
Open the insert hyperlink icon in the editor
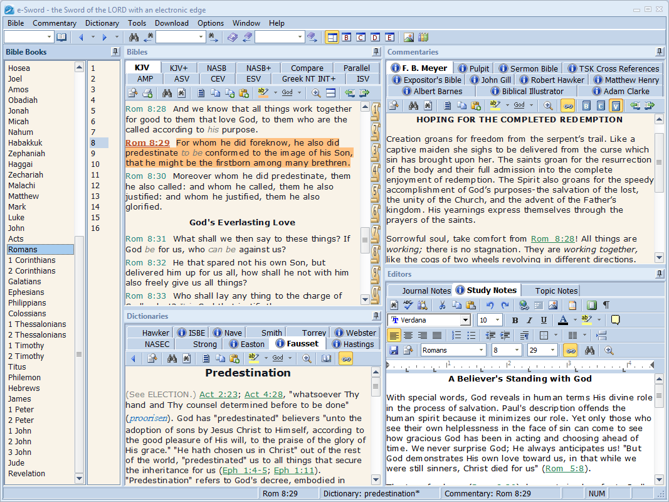[x=524, y=305]
